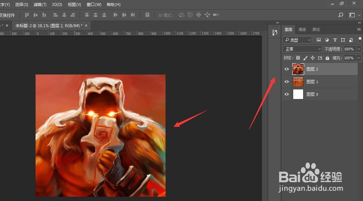
Task: Filter layers by smart object icon
Action: [x=351, y=40]
